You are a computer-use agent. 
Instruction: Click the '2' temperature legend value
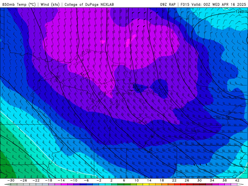click(x=111, y=180)
